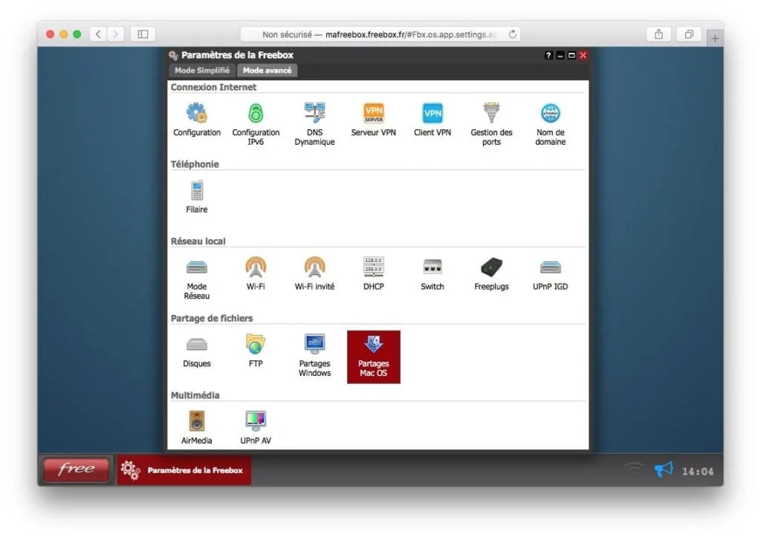Open the Wi-Fi invité settings
The image size is (761, 540).
(314, 273)
